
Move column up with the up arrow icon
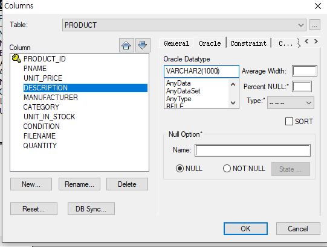coord(126,45)
